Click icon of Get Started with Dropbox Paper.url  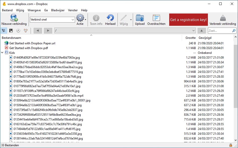(6, 43)
